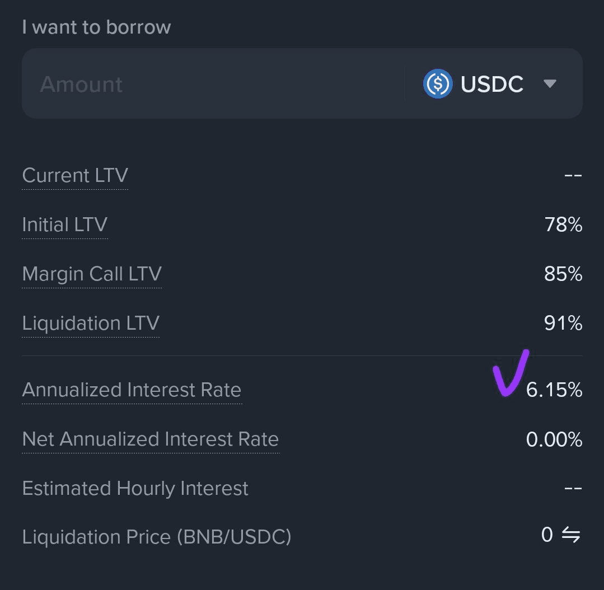Open the currency dropdown arrow
This screenshot has width=604, height=590.
click(x=550, y=83)
